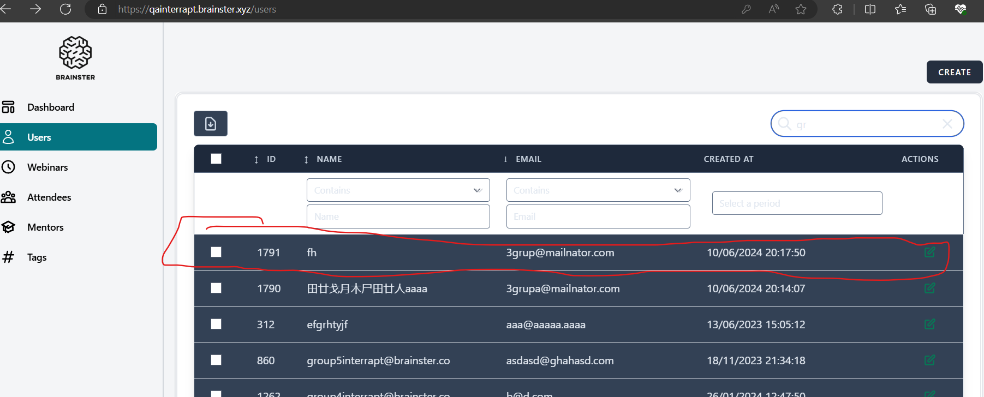Go to Mentors in the sidebar
The width and height of the screenshot is (984, 397).
(x=45, y=227)
